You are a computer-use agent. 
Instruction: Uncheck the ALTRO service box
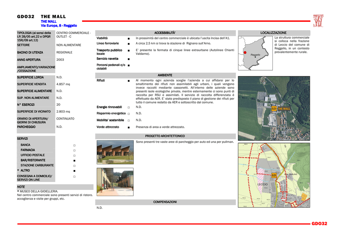tap(74, 171)
